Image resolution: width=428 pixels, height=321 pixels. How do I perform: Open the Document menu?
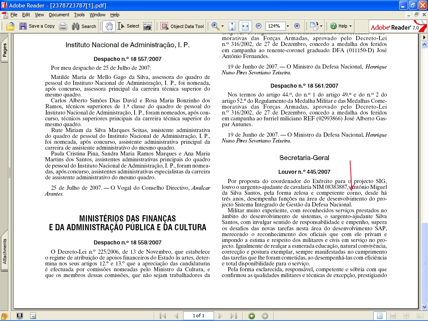pos(59,15)
